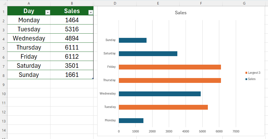268x139 pixels.
Task: Click the 4000 value on horizontal axis
Action: point(186,131)
